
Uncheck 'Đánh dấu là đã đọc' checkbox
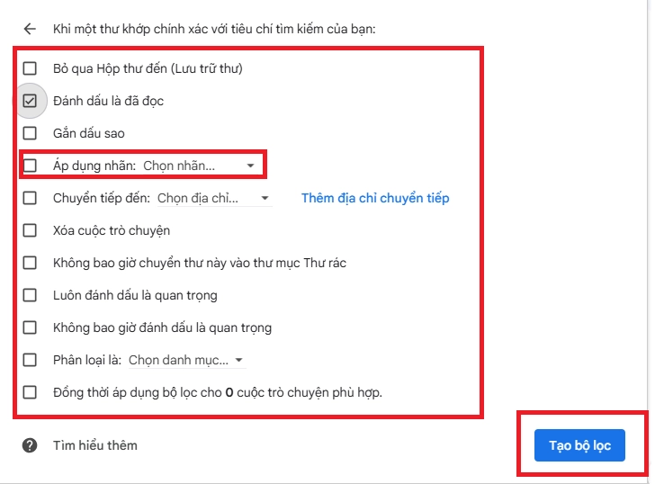(x=31, y=101)
